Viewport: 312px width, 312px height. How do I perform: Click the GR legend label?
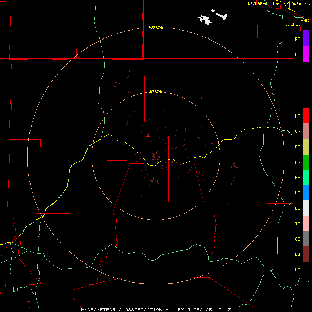pyautogui.click(x=297, y=131)
